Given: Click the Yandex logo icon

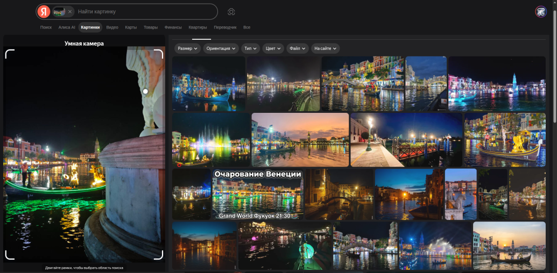Looking at the screenshot, I should click(44, 12).
